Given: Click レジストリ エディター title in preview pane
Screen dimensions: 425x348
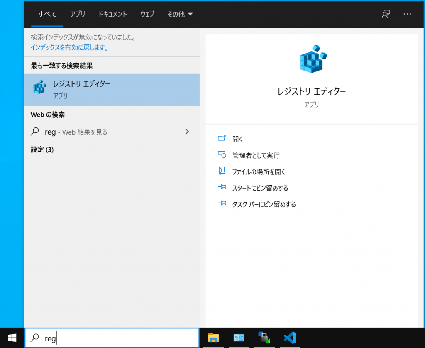Looking at the screenshot, I should pos(311,91).
